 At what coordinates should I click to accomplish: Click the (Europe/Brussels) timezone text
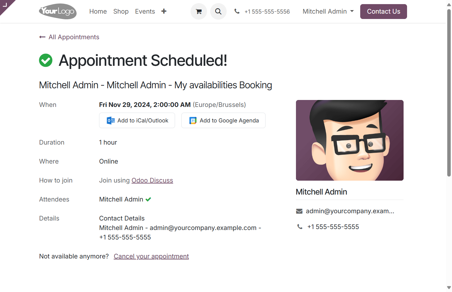219,105
